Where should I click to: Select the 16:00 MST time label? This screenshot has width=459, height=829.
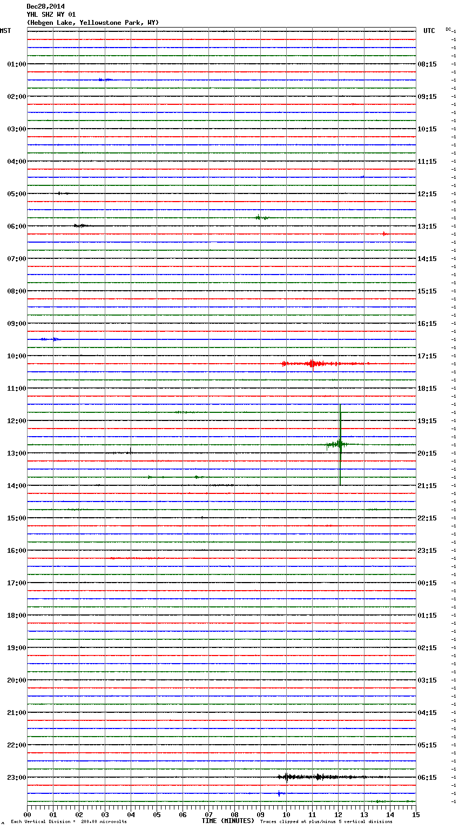click(x=16, y=551)
